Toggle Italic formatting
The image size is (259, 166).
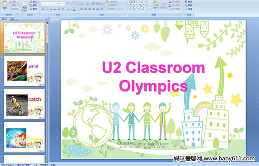pyautogui.click(x=47, y=9)
